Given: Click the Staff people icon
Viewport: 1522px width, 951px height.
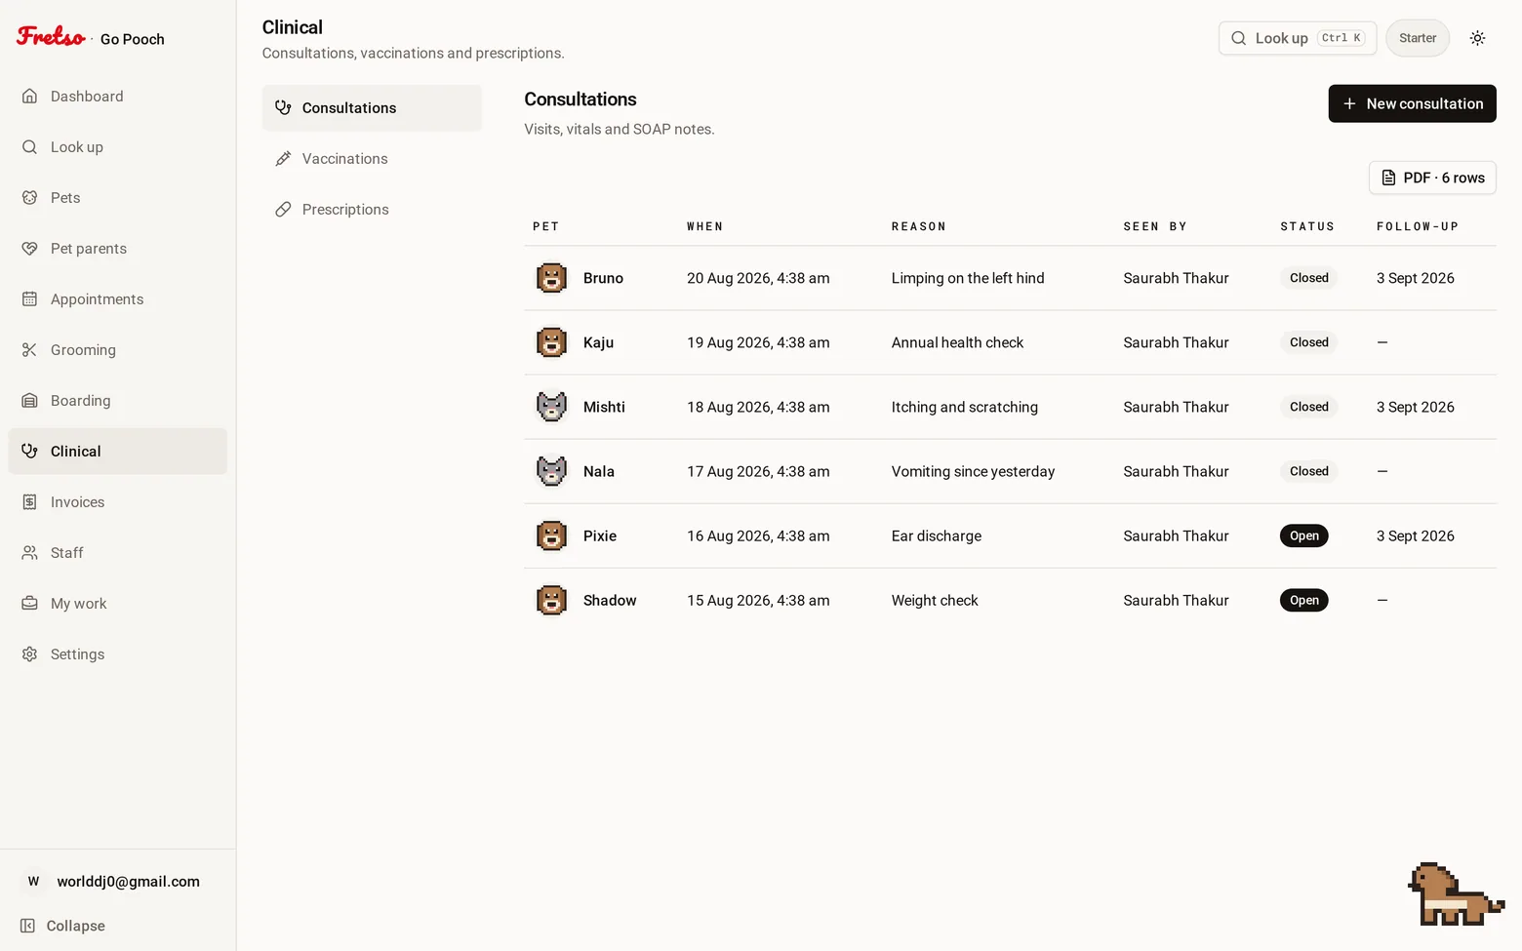Looking at the screenshot, I should 29,553.
